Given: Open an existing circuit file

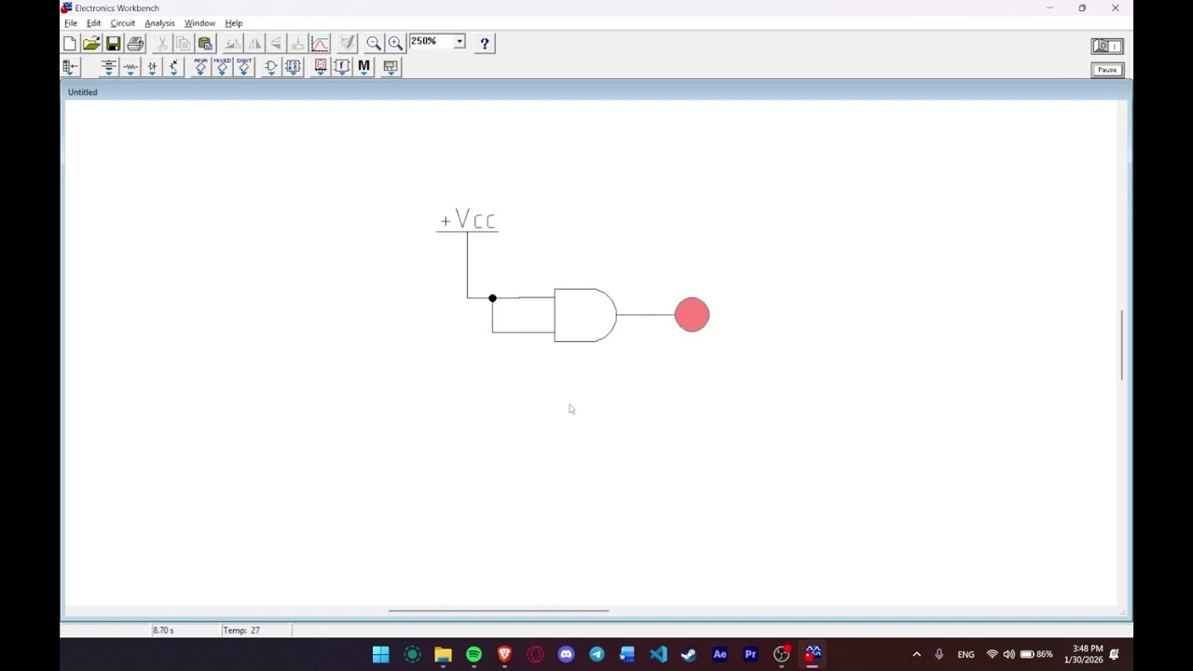Looking at the screenshot, I should pyautogui.click(x=91, y=43).
